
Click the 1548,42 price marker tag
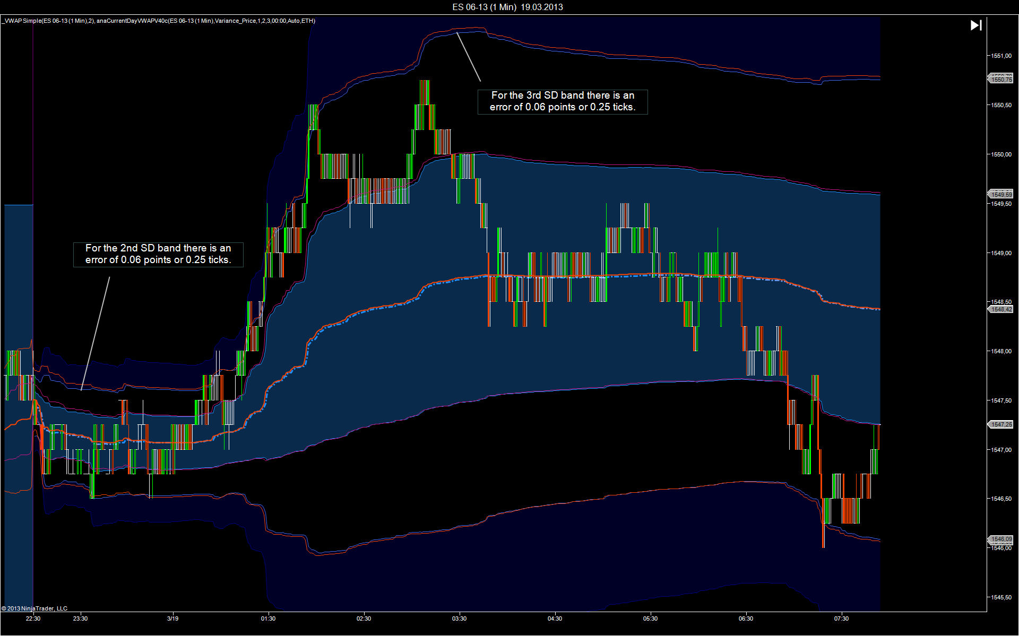[x=1000, y=309]
